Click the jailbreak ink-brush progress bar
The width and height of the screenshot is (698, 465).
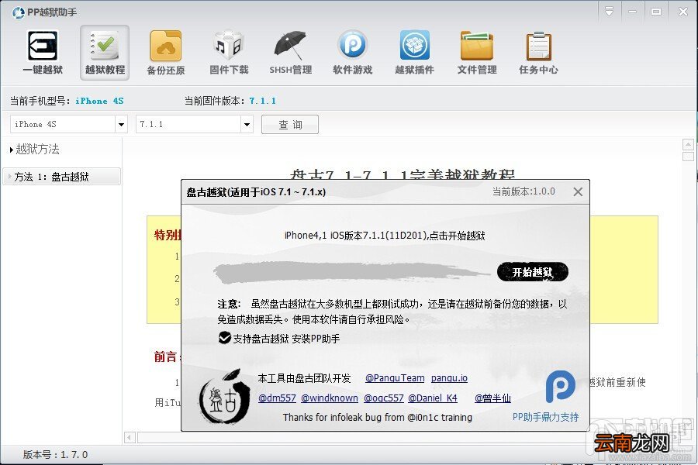(351, 273)
